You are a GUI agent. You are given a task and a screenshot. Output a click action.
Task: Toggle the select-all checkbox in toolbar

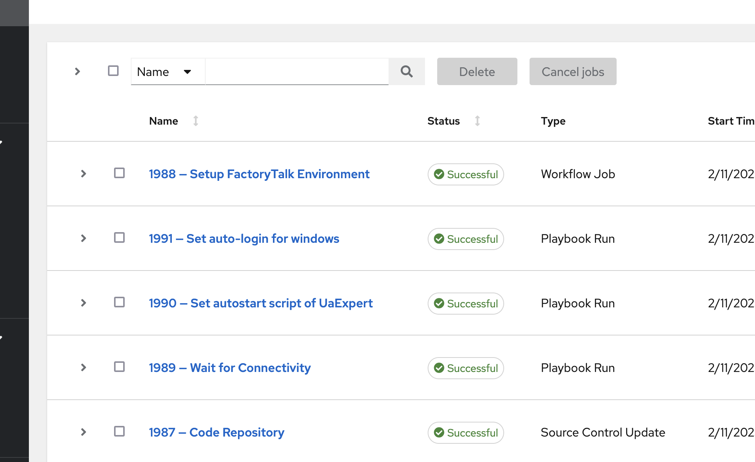coord(113,71)
